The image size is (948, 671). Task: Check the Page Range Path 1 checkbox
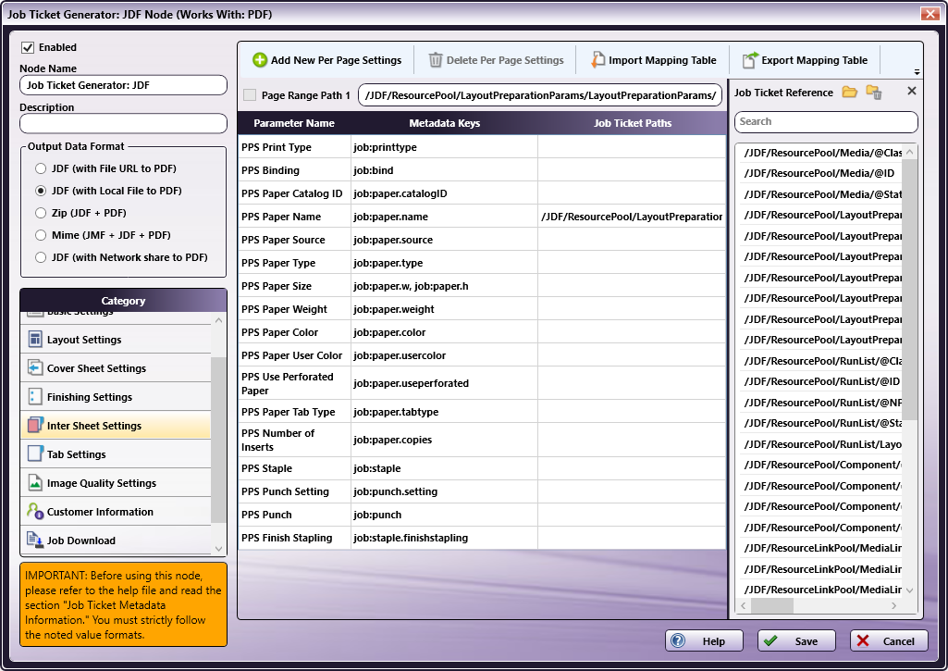[249, 95]
